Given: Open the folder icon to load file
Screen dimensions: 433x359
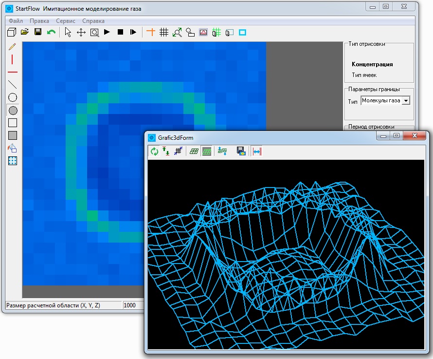Looking at the screenshot, I should (x=25, y=32).
